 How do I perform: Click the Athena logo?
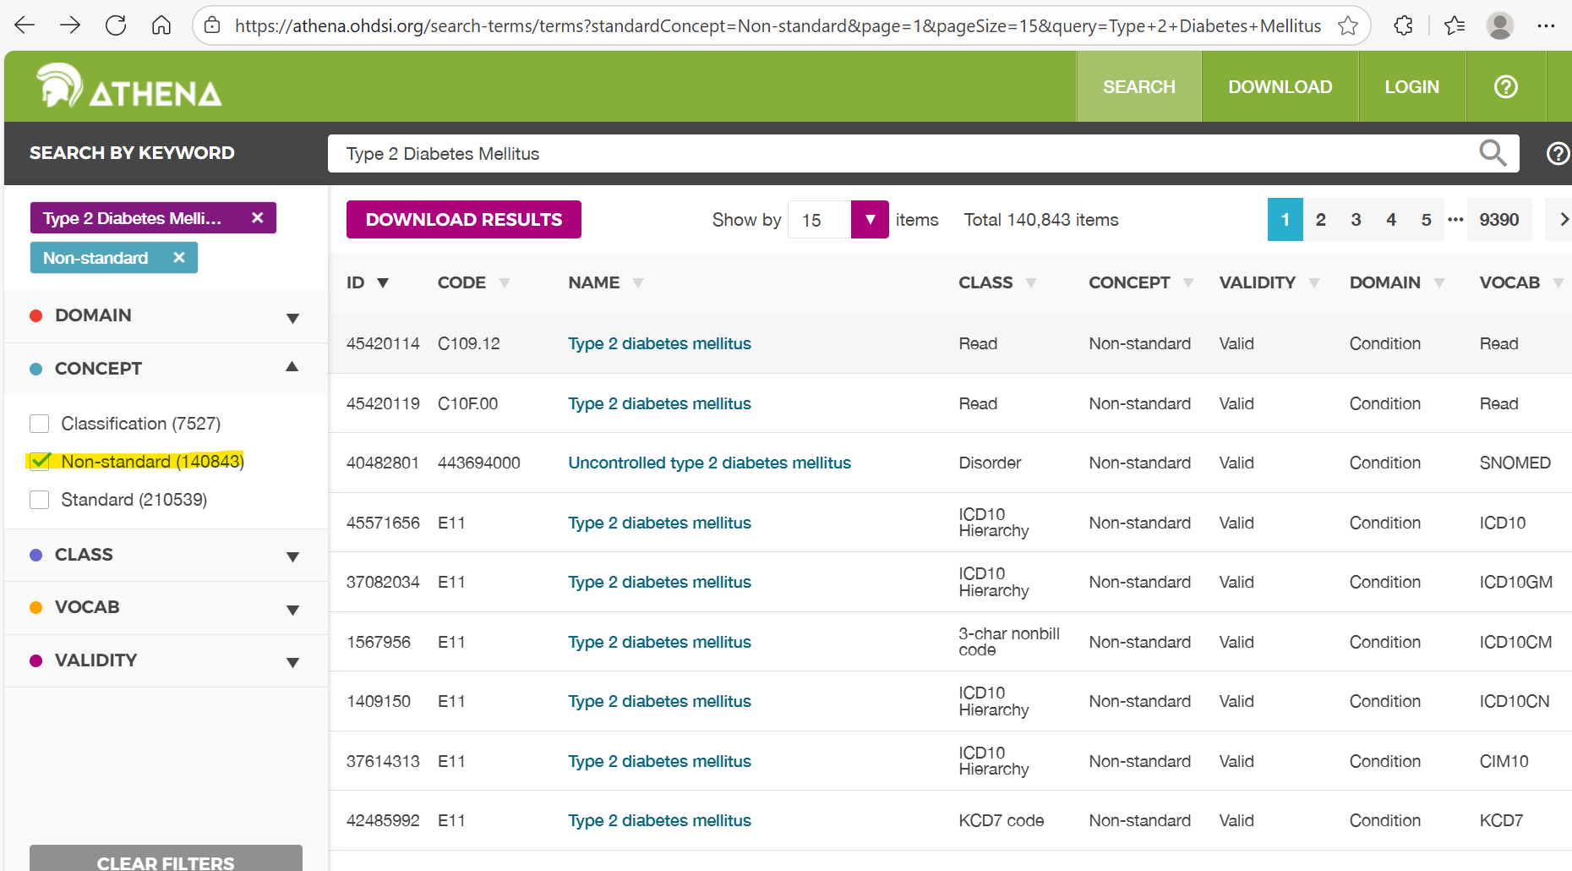coord(129,86)
